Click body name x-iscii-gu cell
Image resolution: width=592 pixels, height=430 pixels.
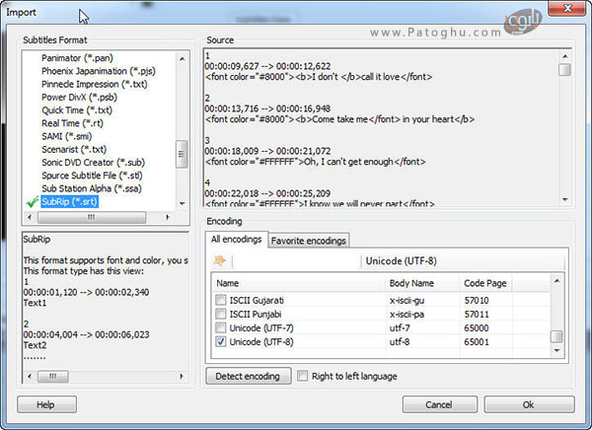(x=407, y=301)
